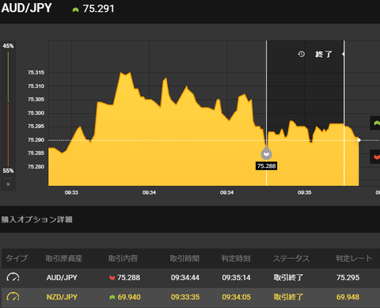Click the gray entry marker above 75.288
380x308 pixels.
click(266, 154)
